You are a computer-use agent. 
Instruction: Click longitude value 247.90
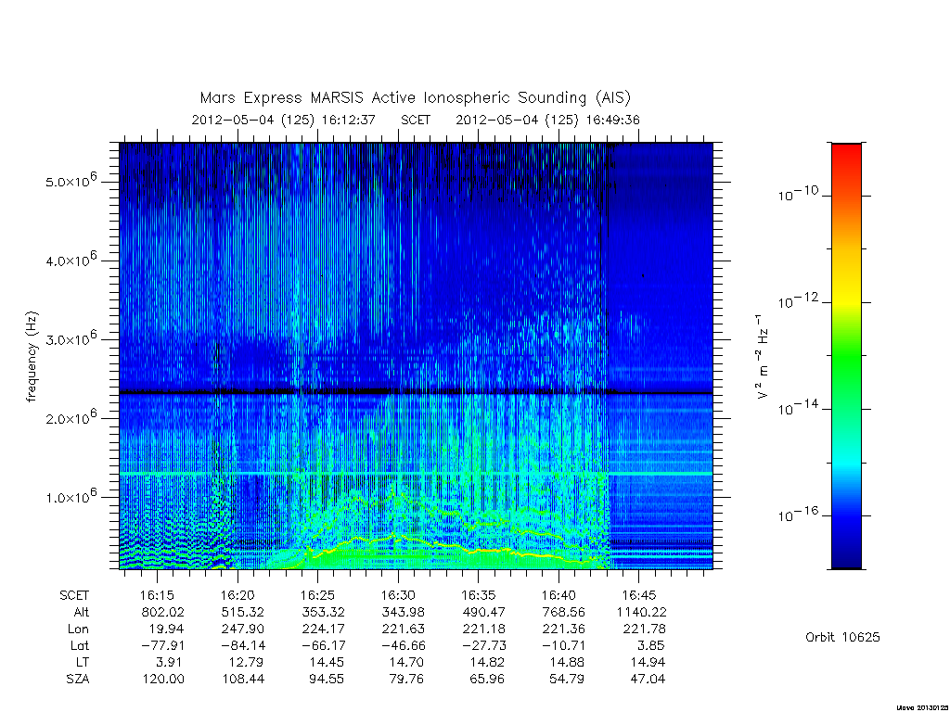[243, 629]
